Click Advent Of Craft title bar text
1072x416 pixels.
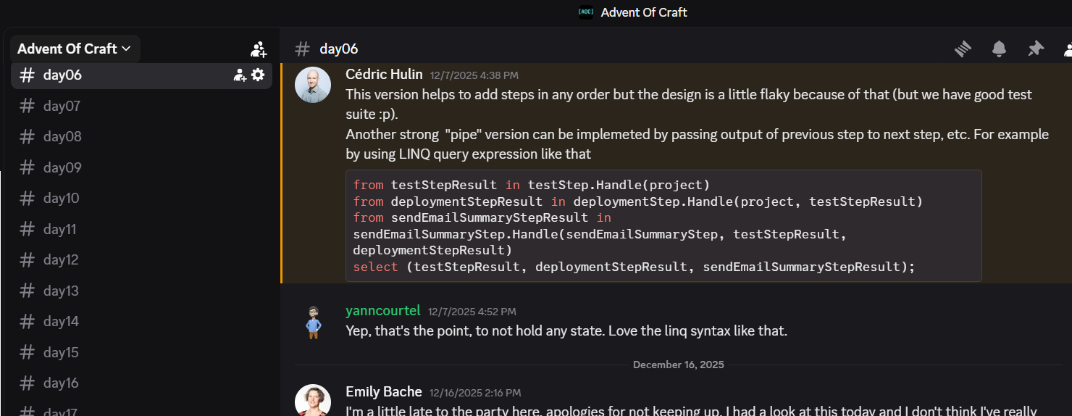tap(644, 12)
